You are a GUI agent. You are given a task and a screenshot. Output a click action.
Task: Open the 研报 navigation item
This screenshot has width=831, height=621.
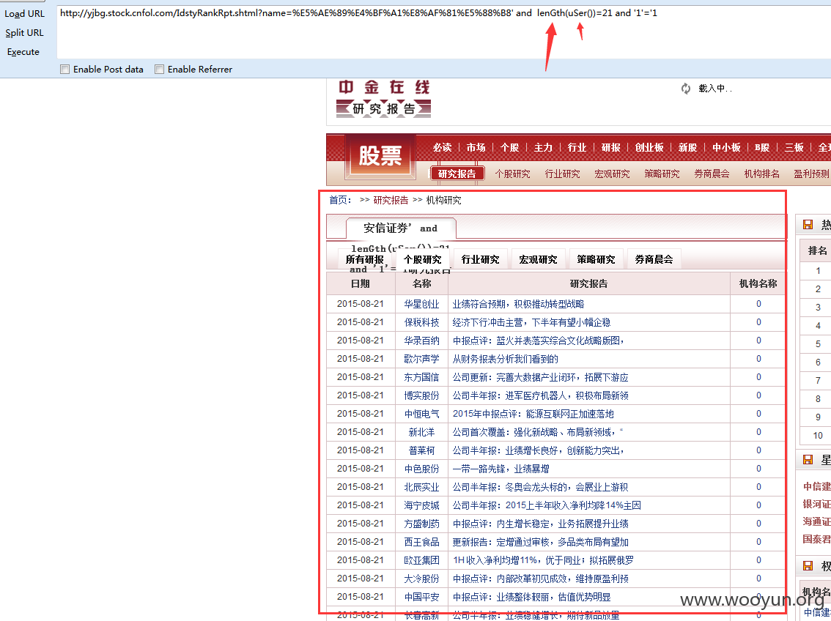tap(610, 147)
